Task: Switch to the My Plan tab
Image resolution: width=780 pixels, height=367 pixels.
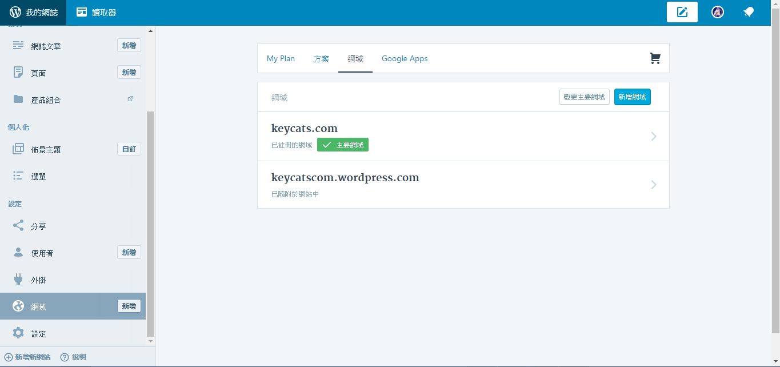Action: pos(281,58)
